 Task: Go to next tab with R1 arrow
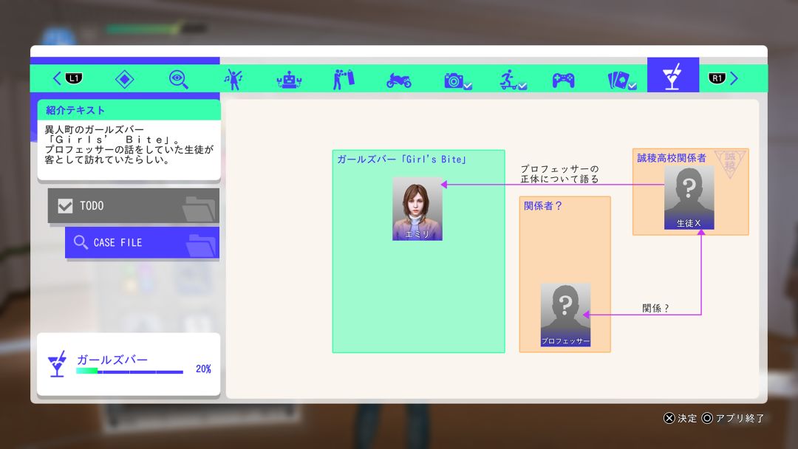pyautogui.click(x=723, y=78)
